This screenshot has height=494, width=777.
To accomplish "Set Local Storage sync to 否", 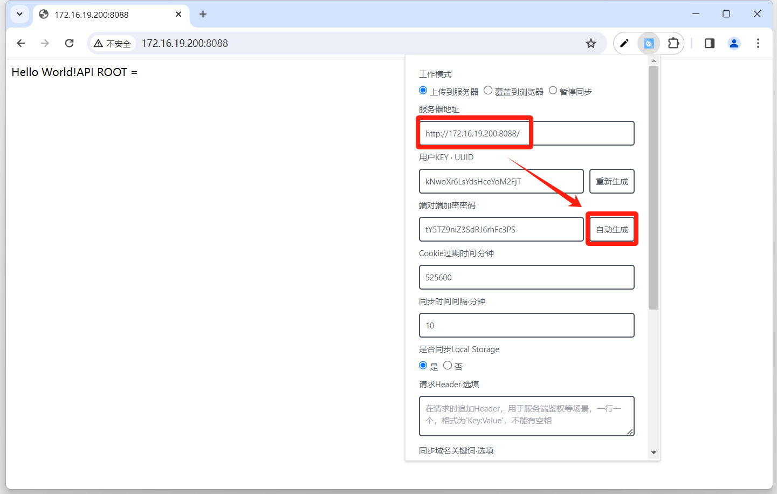I will click(448, 366).
